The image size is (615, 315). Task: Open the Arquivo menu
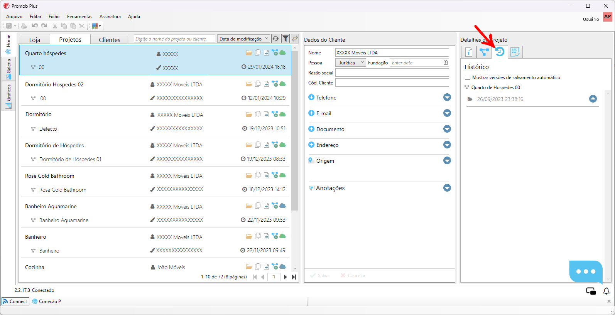[14, 17]
